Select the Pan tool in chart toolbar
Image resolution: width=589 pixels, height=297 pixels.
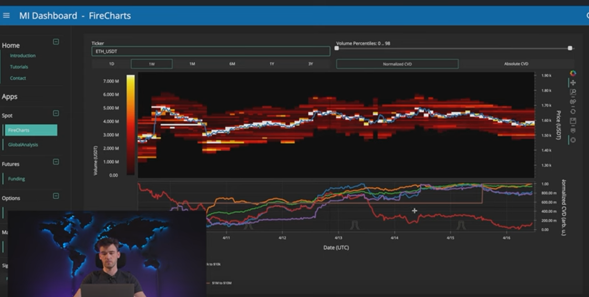point(573,83)
